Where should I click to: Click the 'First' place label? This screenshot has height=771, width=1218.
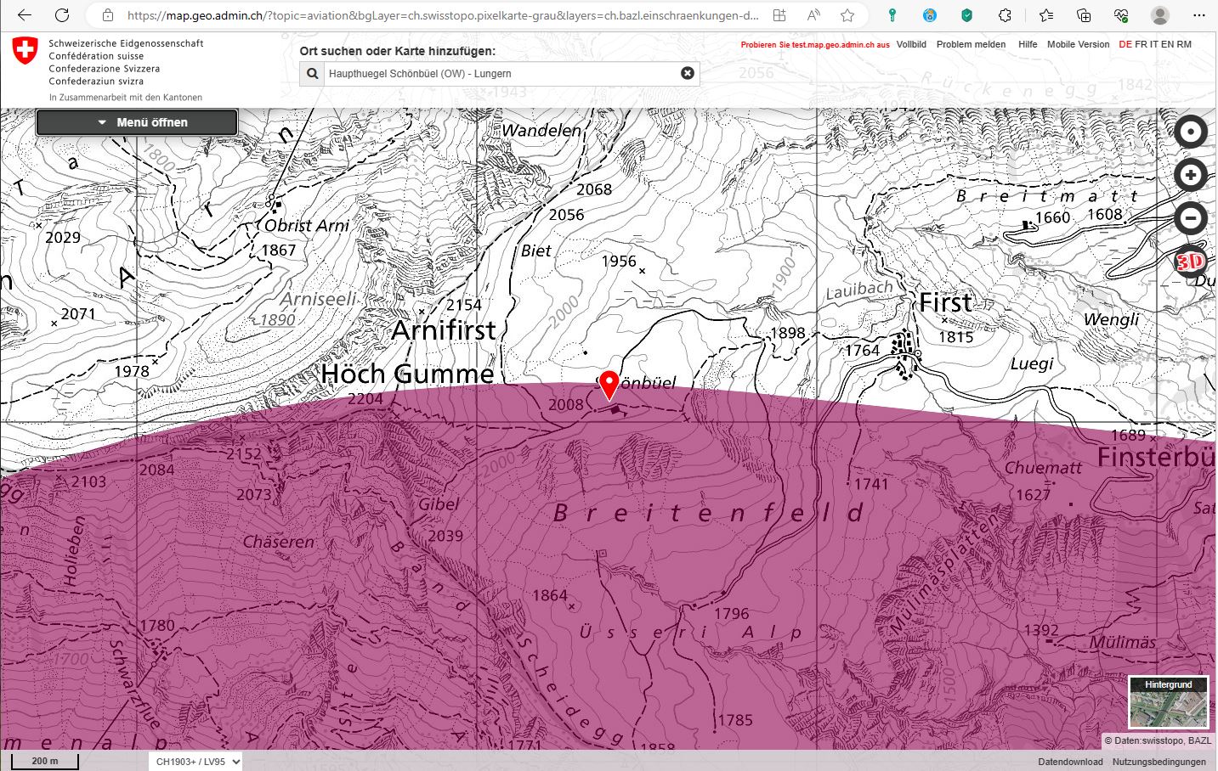945,303
